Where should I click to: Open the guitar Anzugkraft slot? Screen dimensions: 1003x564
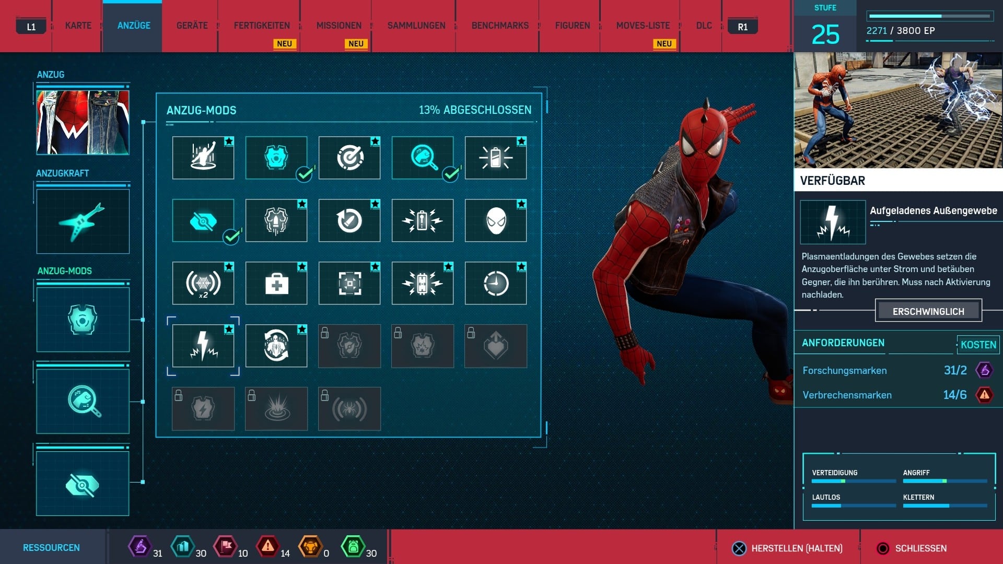(x=83, y=221)
